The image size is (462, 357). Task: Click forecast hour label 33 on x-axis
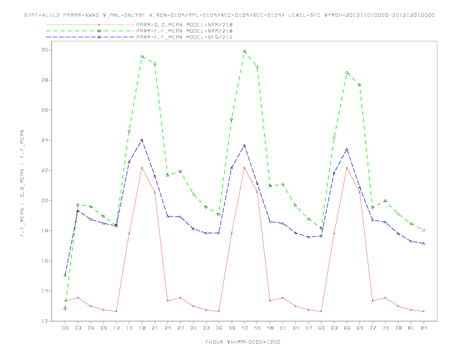(x=206, y=328)
